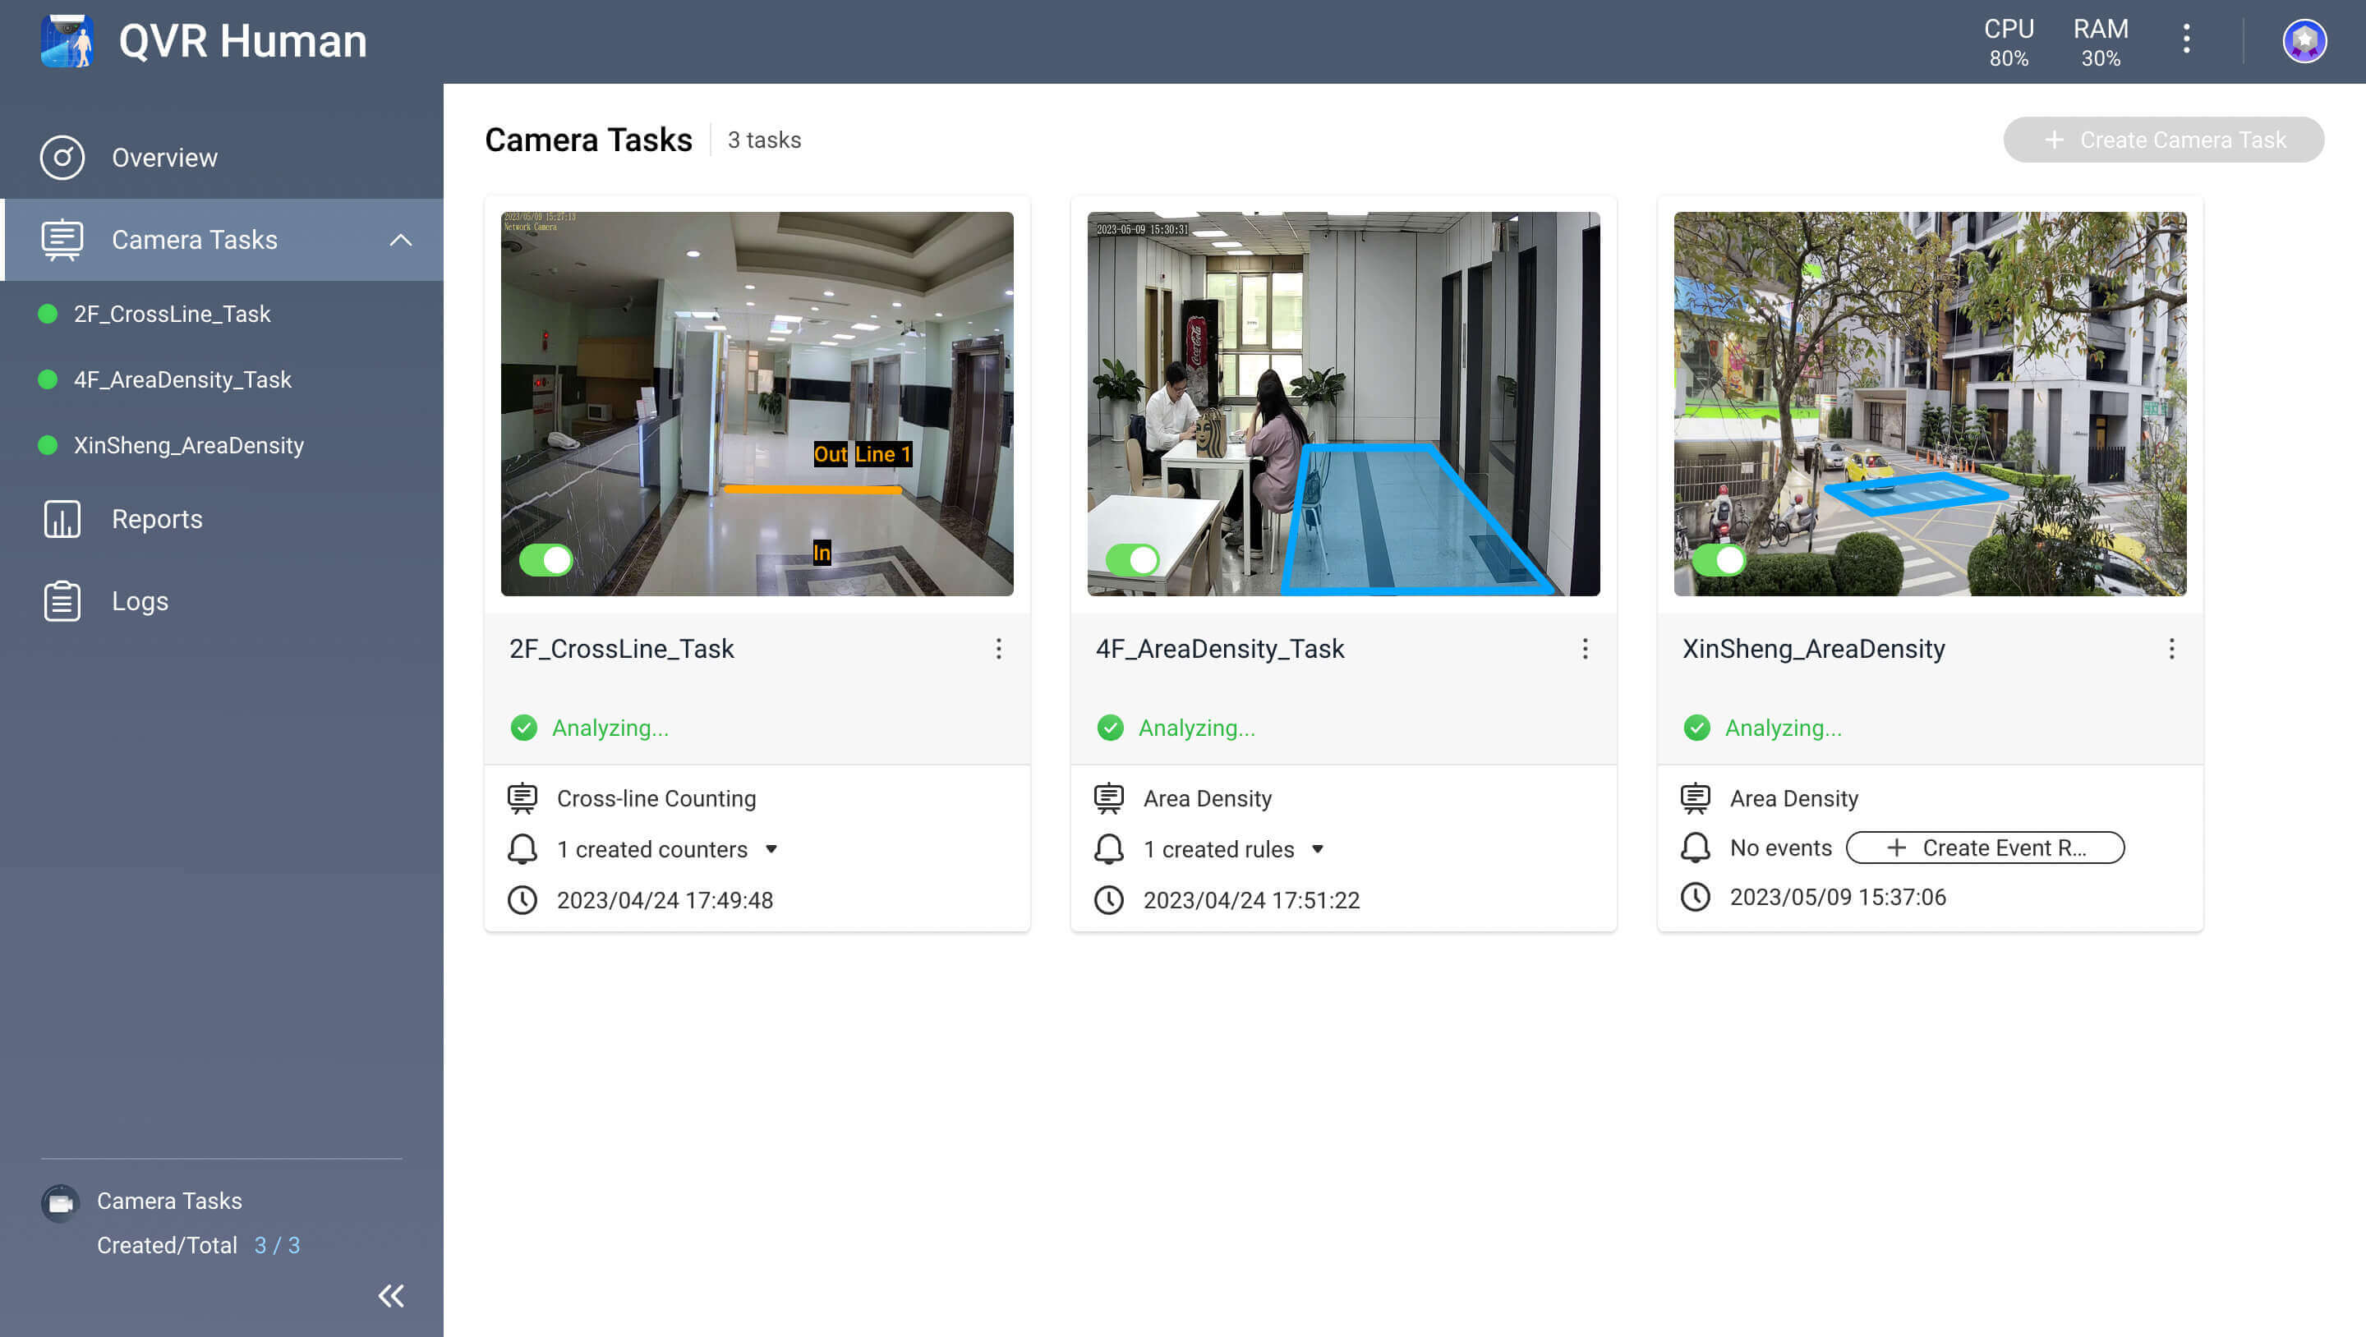Turn off the 4F_AreaDensity_Task toggle

[x=1131, y=559]
